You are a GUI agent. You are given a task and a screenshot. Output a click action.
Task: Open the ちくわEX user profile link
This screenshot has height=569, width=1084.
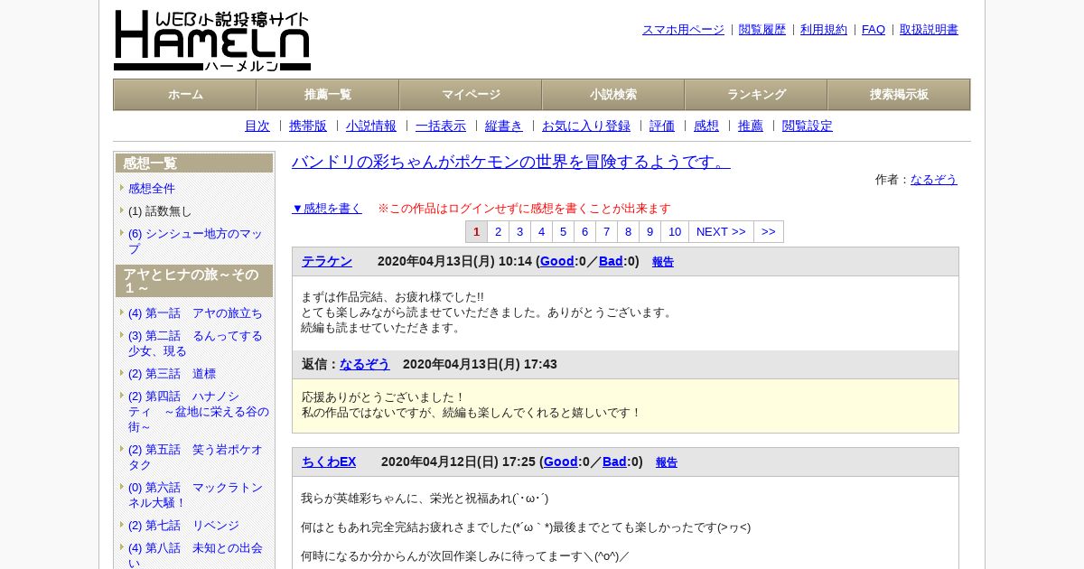(329, 462)
